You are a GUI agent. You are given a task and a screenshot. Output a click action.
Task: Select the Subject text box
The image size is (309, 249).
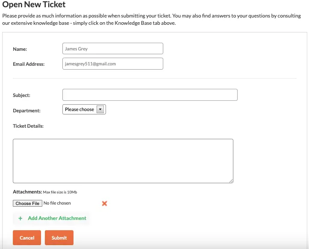tap(150, 95)
